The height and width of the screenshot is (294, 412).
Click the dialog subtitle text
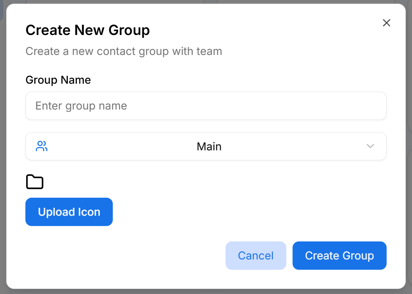tap(124, 51)
